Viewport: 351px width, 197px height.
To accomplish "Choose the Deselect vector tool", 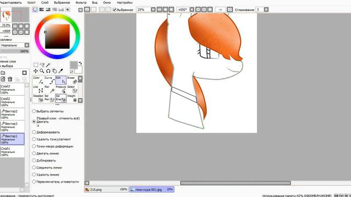I will pyautogui.click(x=38, y=99).
